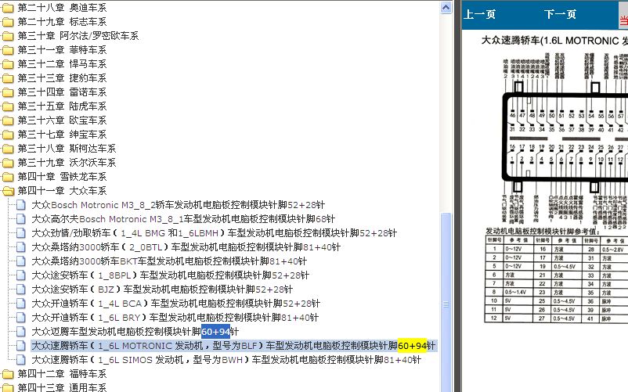Open 大众劲情/劲取轿车 52+28针 page
The height and width of the screenshot is (392, 628).
click(215, 233)
